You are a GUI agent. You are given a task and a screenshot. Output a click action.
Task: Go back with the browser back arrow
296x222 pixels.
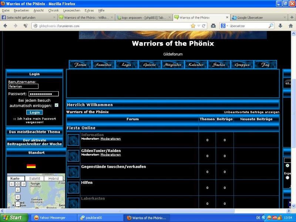pyautogui.click(x=5, y=26)
